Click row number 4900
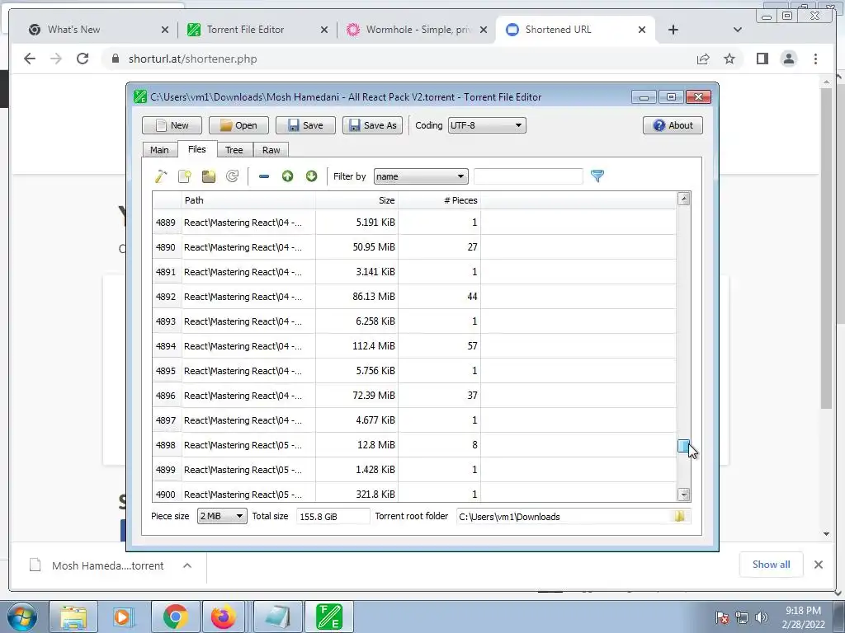The width and height of the screenshot is (845, 633). [167, 494]
